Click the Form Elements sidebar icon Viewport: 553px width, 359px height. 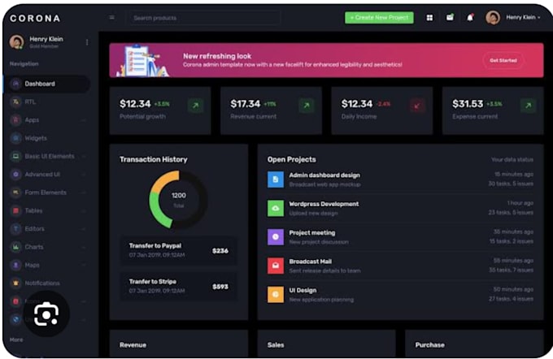point(15,192)
